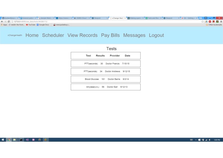Open the Pay Bills page

110,35
